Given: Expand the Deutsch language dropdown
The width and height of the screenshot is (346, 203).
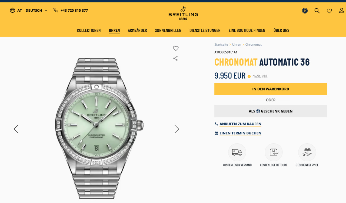Looking at the screenshot, I should pos(36,11).
